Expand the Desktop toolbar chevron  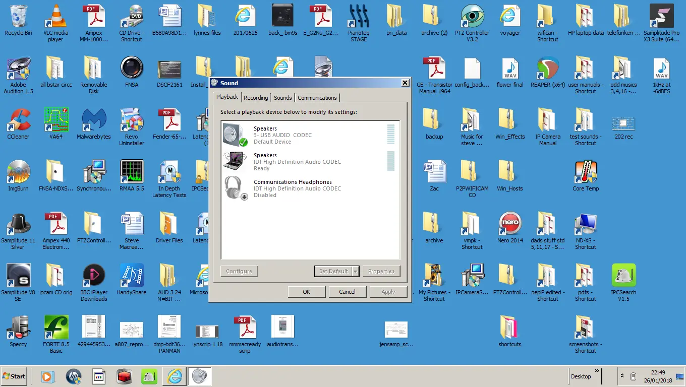597,372
